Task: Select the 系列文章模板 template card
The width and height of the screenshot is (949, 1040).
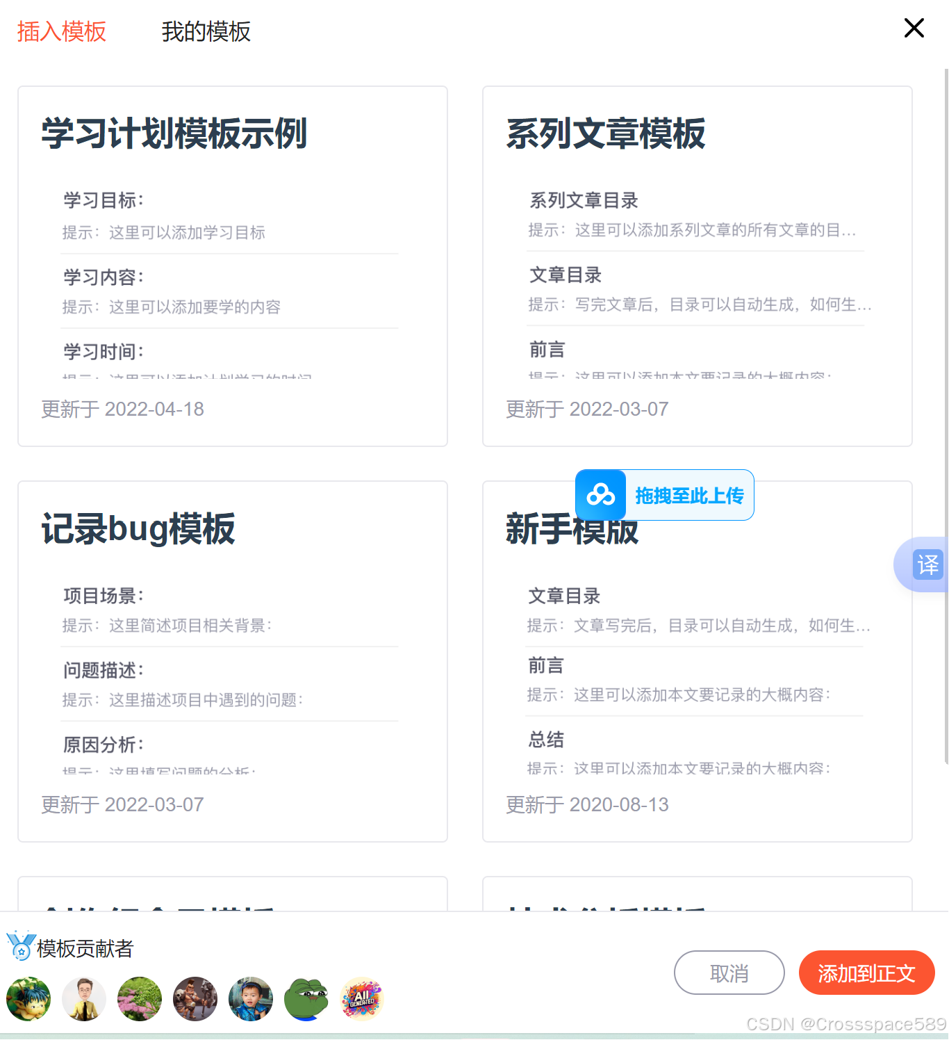Action: (697, 266)
